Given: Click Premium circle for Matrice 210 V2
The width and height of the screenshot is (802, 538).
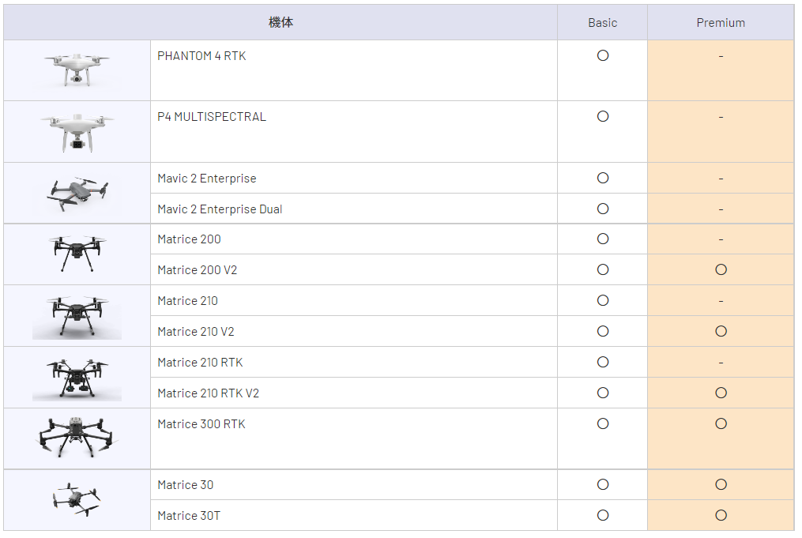Looking at the screenshot, I should tap(721, 332).
